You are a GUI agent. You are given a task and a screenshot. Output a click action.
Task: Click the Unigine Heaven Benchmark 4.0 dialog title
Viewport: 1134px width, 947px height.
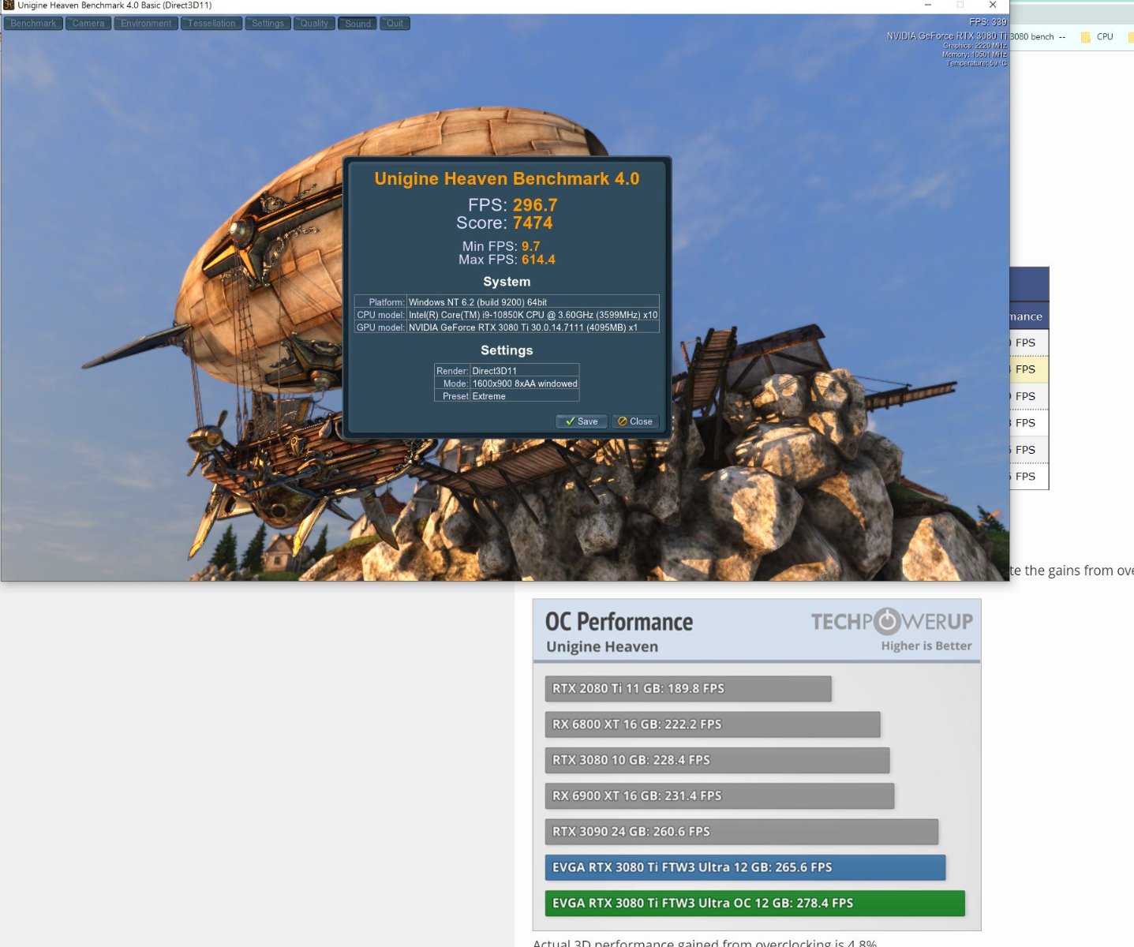(507, 179)
